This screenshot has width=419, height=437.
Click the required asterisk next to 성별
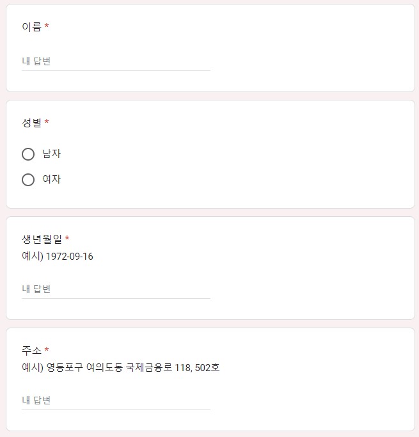tap(47, 122)
